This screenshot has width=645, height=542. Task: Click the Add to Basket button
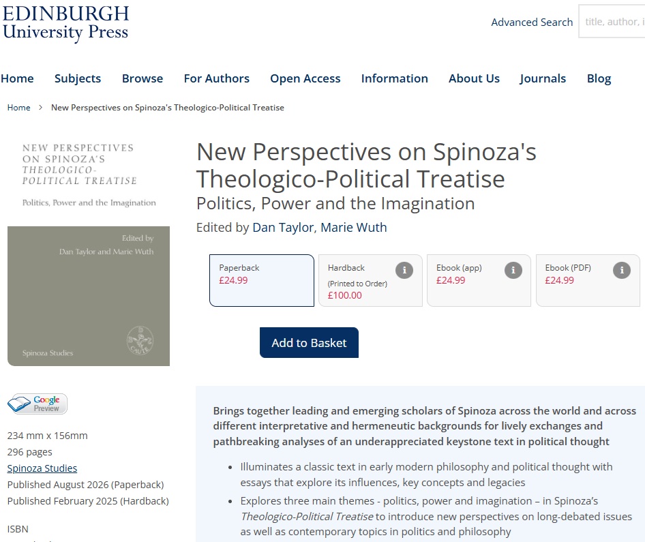click(309, 342)
